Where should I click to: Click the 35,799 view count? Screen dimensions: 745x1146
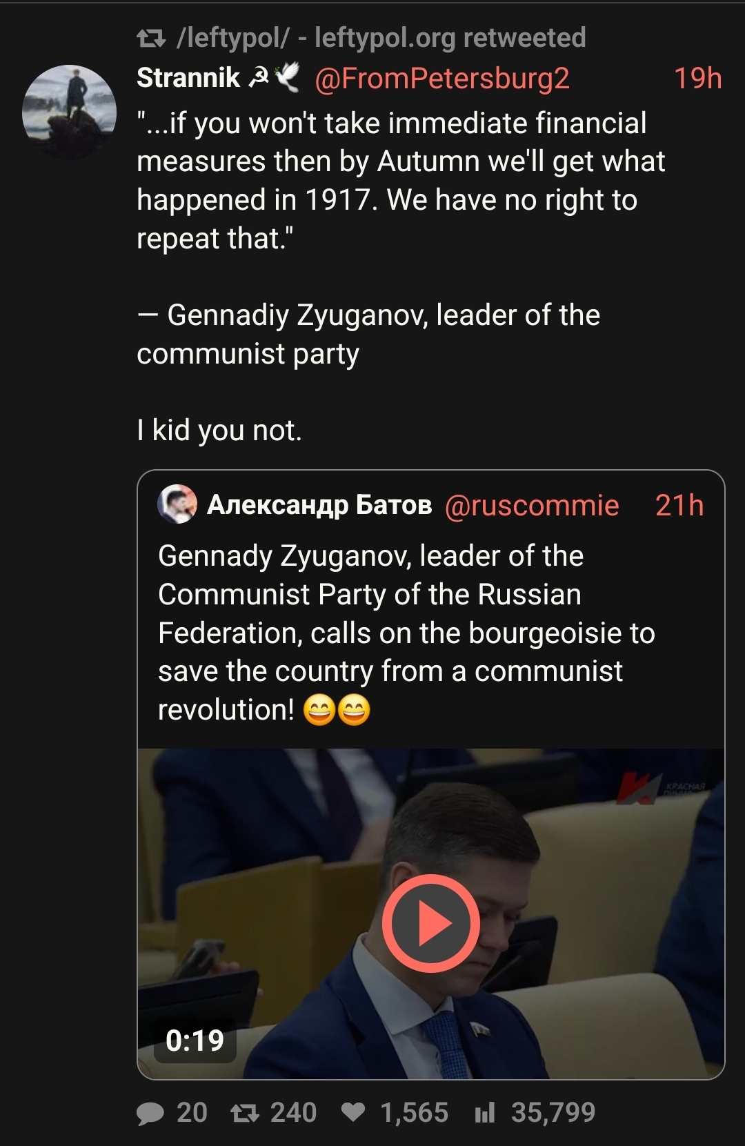point(553,1113)
